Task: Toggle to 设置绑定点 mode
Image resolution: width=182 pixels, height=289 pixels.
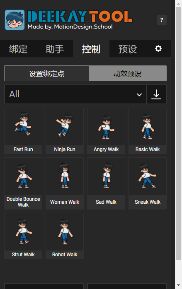Action: [x=47, y=74]
